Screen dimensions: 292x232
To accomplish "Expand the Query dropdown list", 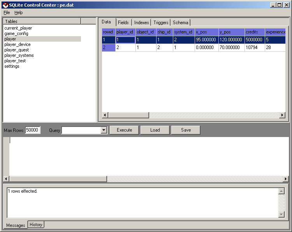I will coord(104,130).
